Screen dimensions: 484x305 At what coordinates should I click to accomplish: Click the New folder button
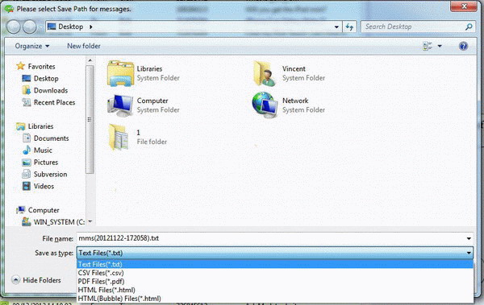click(x=84, y=46)
